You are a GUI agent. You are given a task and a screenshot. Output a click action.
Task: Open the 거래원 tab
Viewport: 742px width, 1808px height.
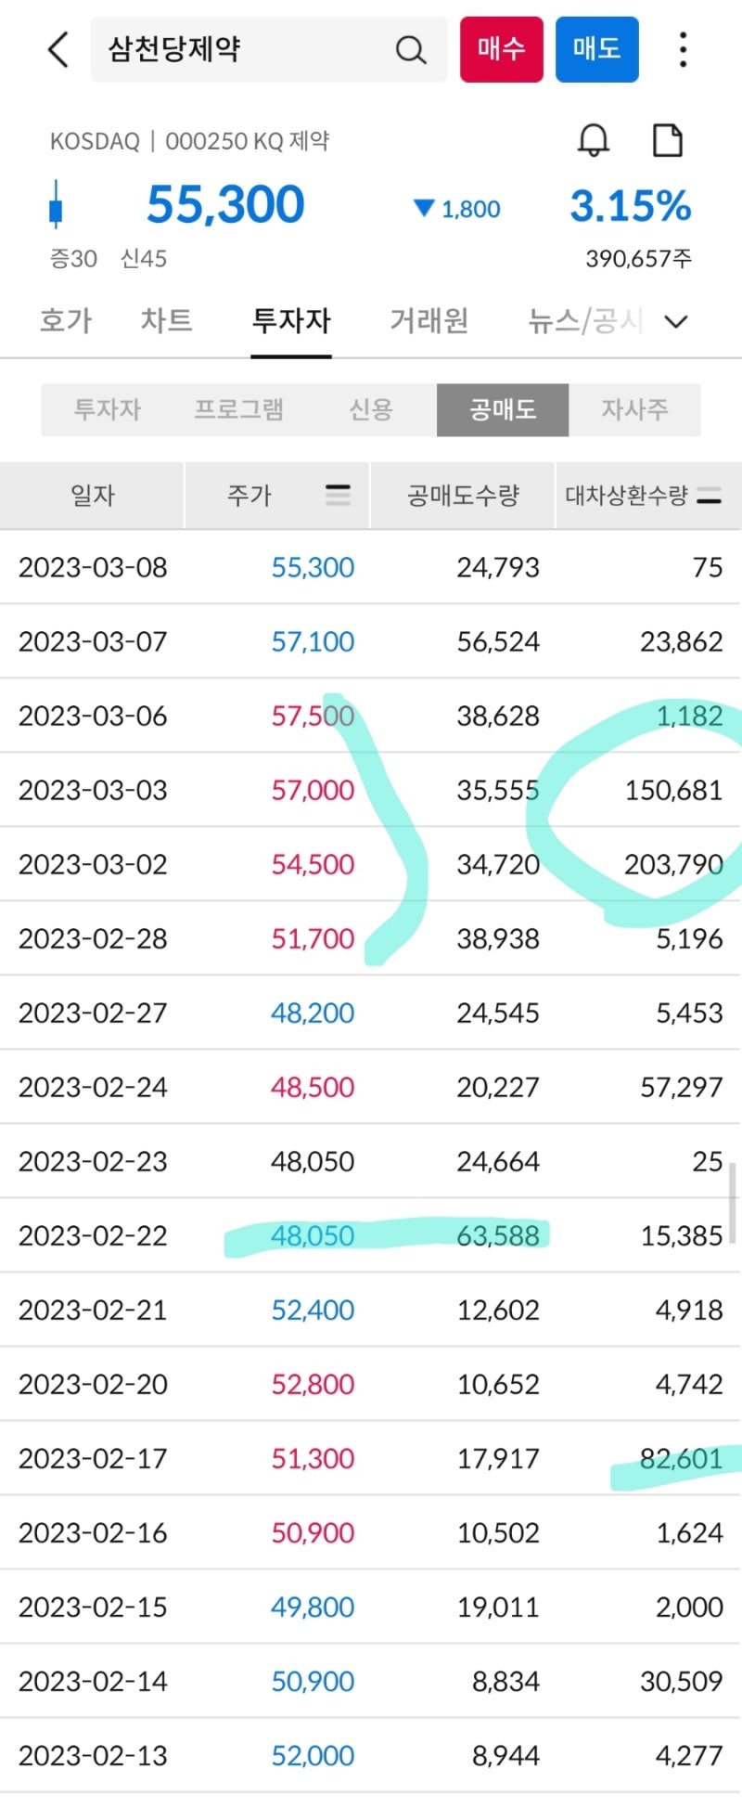pos(428,321)
